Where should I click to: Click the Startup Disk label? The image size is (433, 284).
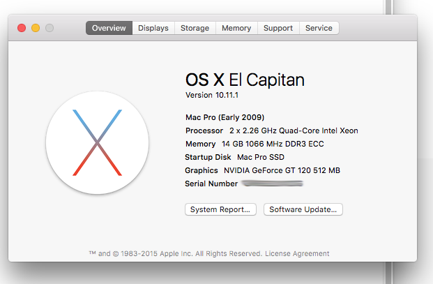(208, 157)
